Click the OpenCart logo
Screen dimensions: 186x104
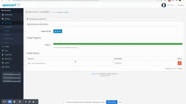11,5
